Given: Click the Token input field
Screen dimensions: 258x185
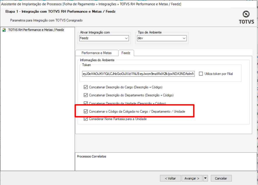Looking at the screenshot, I should point(138,74).
